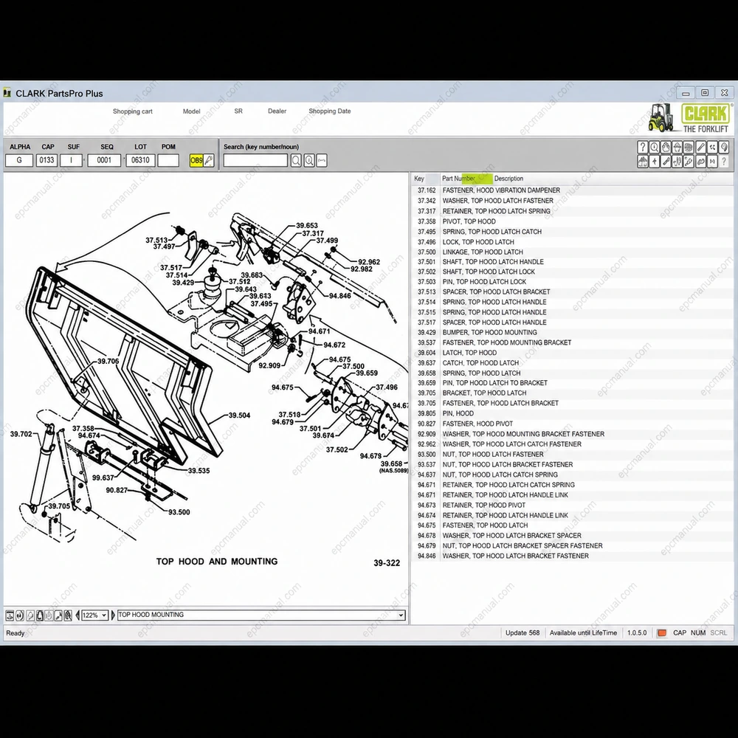
Task: Click the CLARK The Forklift logo
Action: click(689, 118)
